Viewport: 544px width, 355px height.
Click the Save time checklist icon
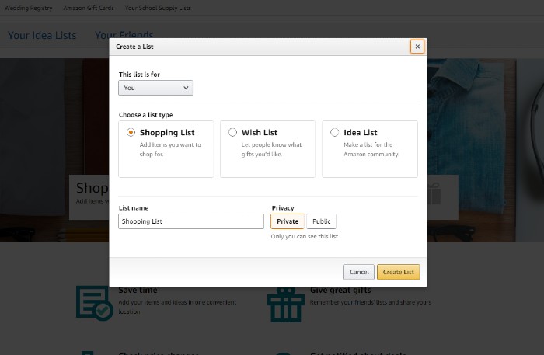point(94,303)
